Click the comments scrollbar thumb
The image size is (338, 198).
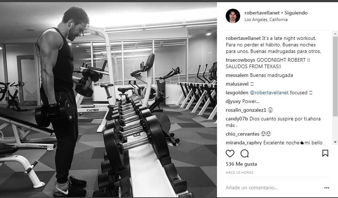click(x=335, y=77)
